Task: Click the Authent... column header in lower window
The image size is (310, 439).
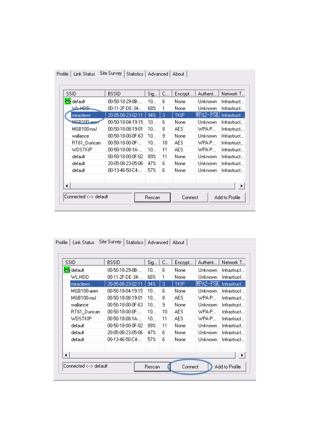Action: point(208,262)
